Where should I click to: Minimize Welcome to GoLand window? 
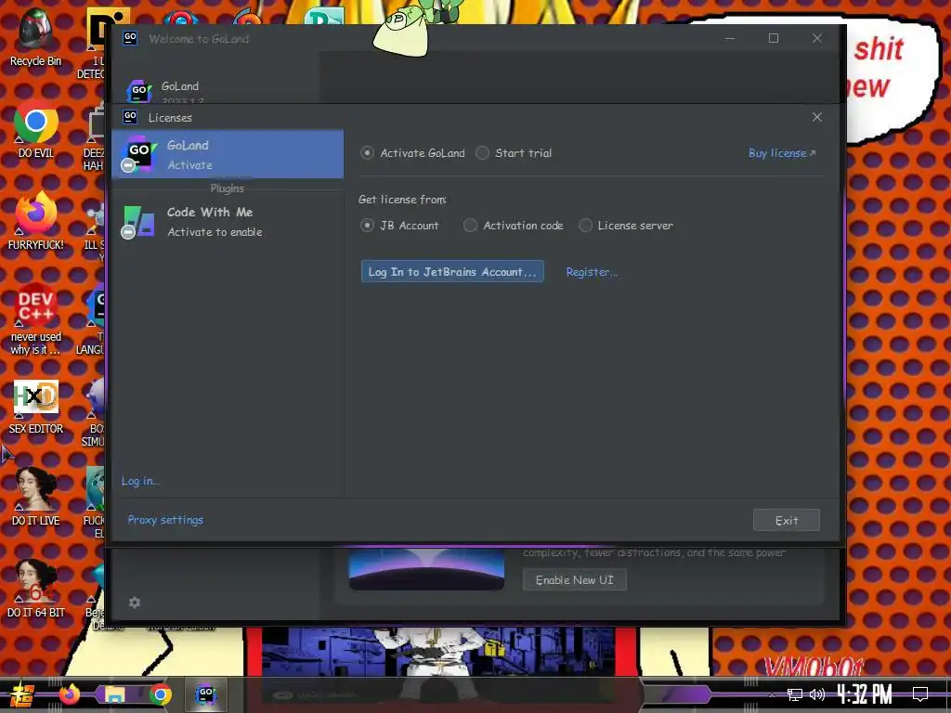coord(730,38)
